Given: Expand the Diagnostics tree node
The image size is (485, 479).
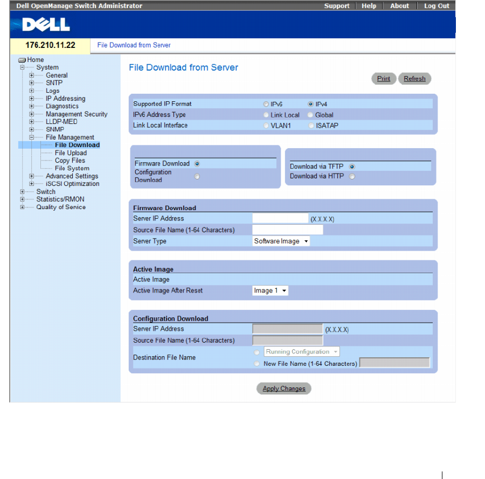Looking at the screenshot, I should click(x=32, y=106).
